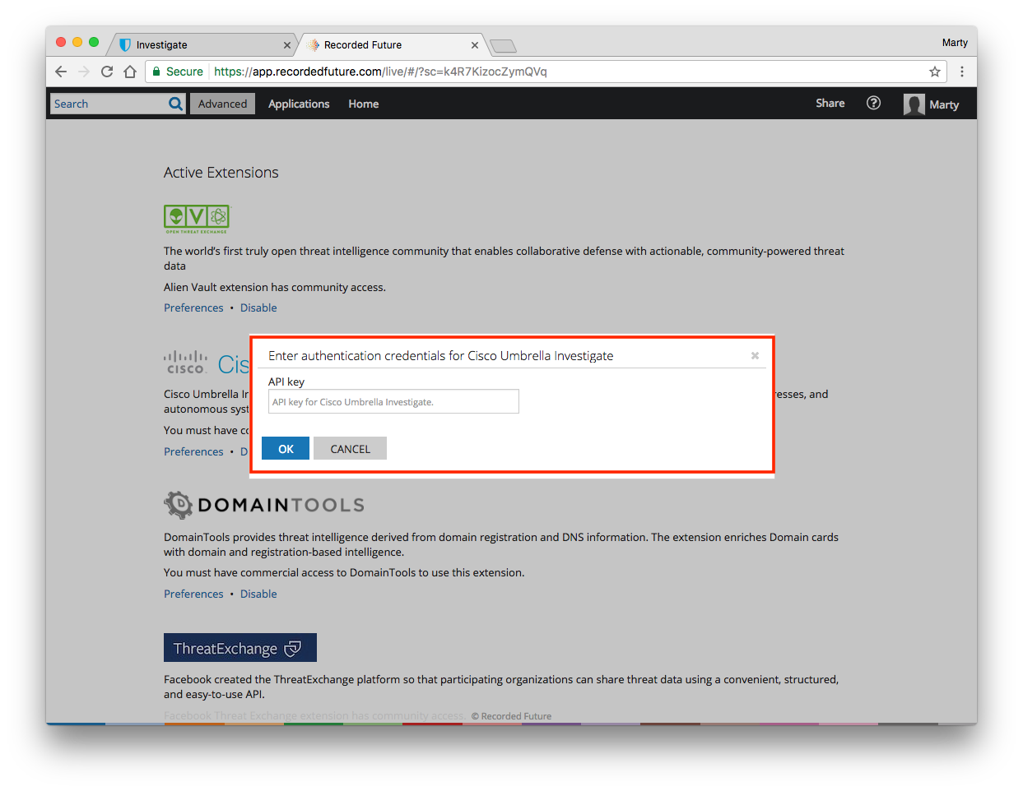Click the ThreatExchange logo

(x=239, y=648)
